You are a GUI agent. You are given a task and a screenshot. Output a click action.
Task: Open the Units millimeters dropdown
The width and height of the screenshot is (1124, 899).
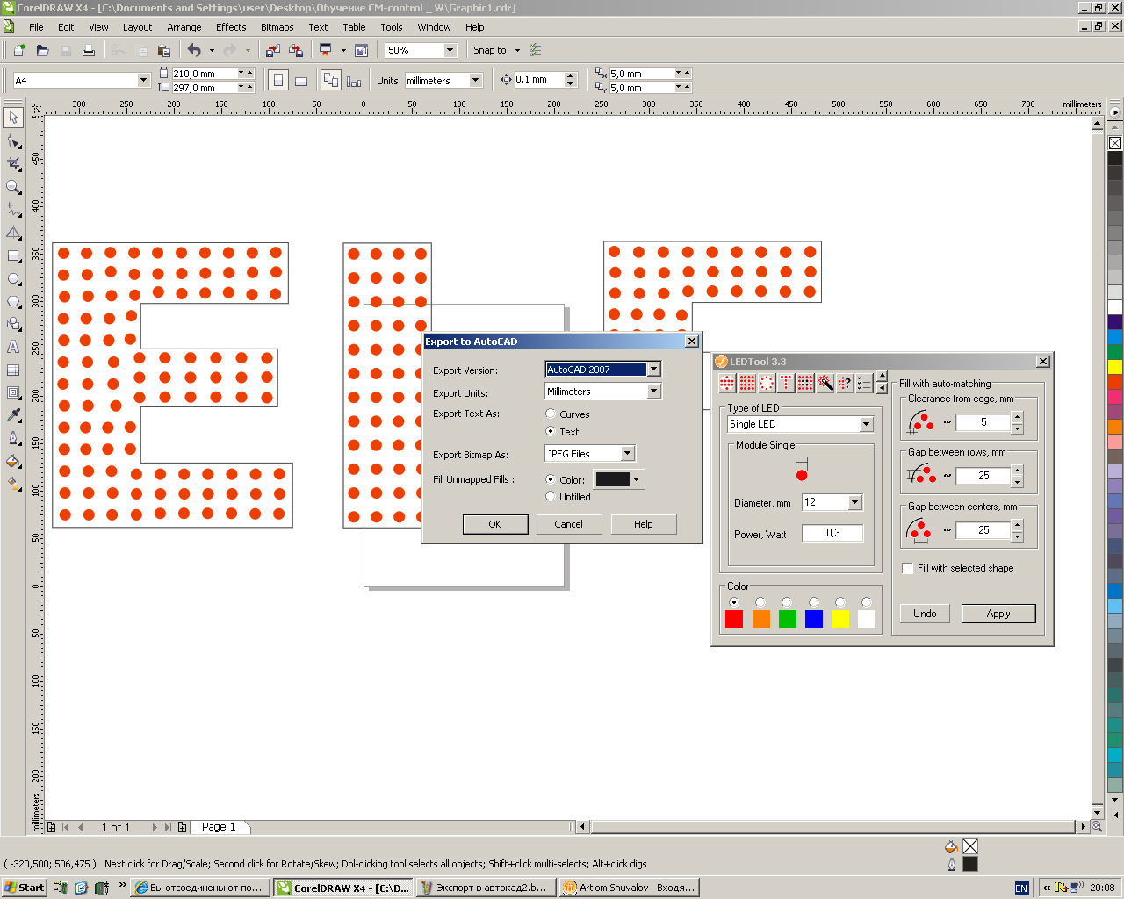pos(476,80)
